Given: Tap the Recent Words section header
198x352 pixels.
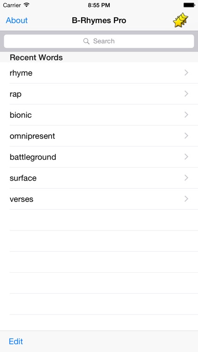Looking at the screenshot, I should click(x=36, y=57).
